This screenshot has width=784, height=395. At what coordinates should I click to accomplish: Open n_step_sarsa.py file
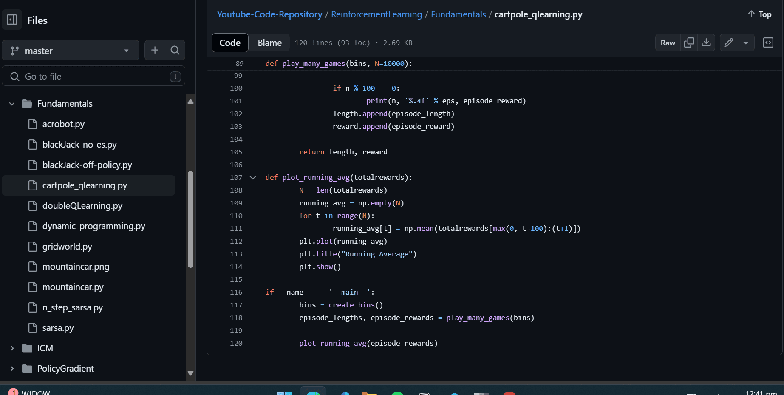tap(73, 307)
